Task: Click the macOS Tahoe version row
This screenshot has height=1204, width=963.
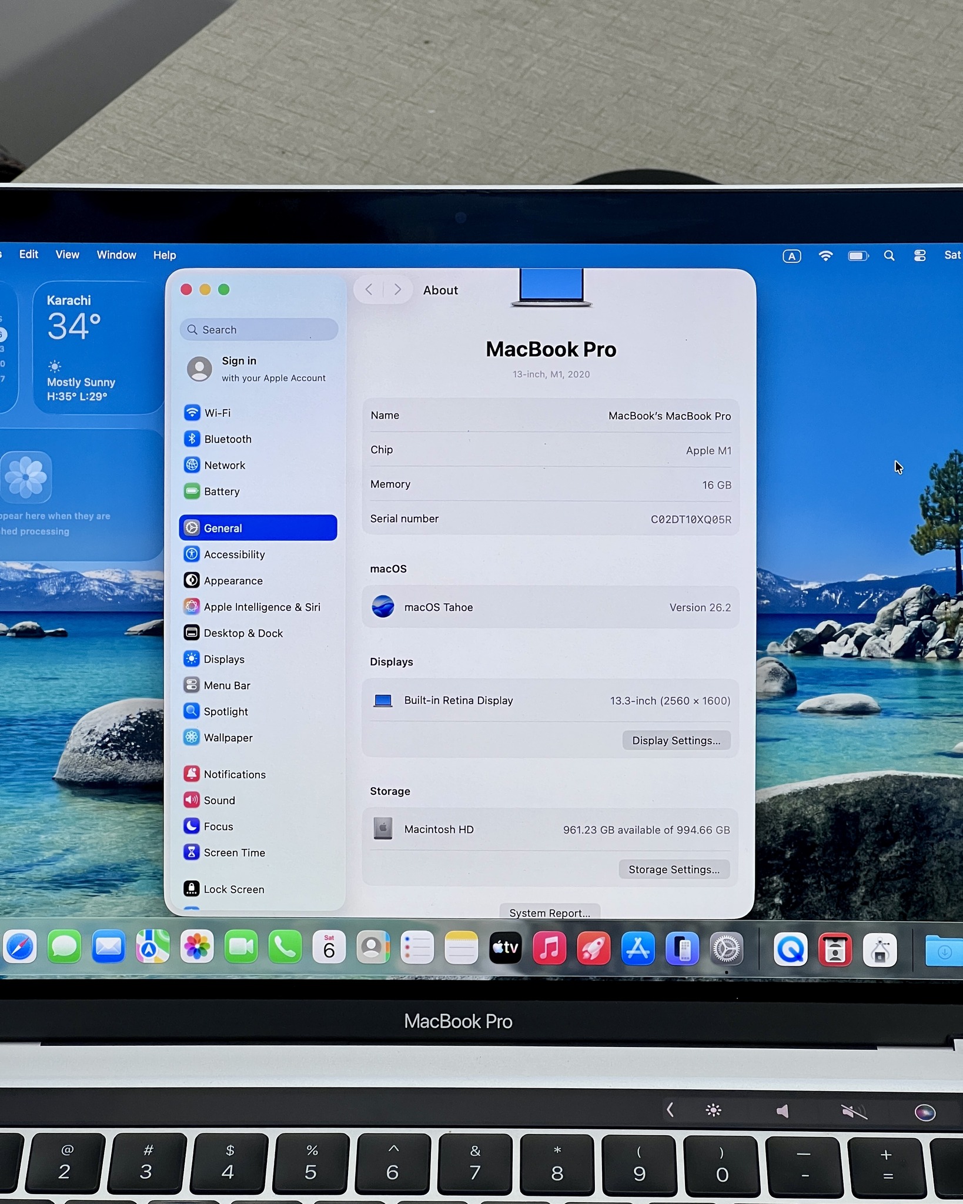Action: coord(550,607)
